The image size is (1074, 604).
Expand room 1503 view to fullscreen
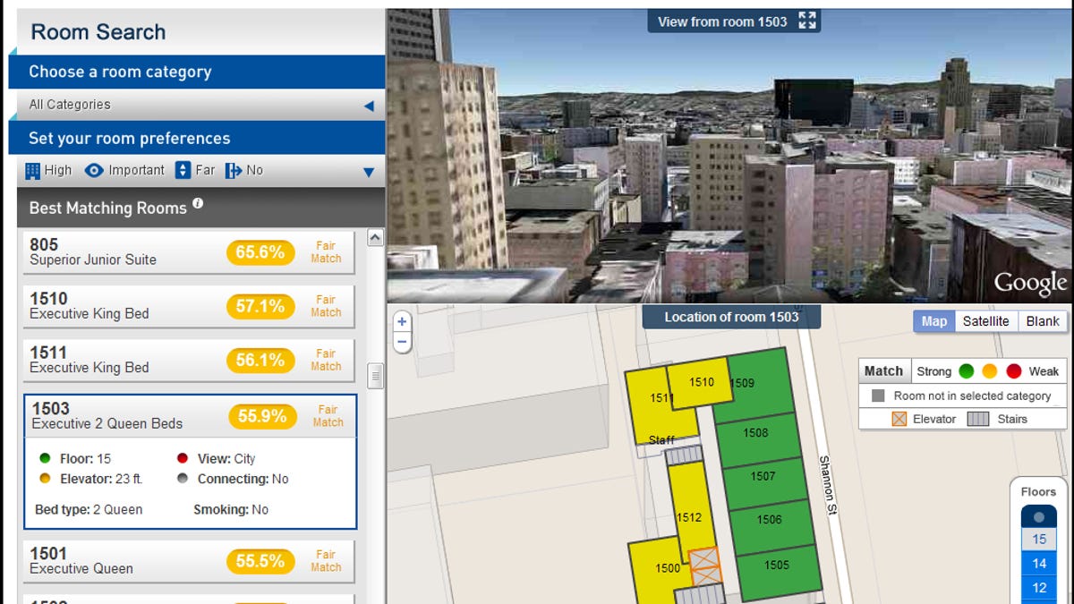coord(807,21)
